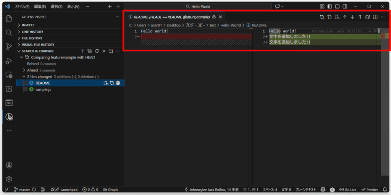Open the 表示(V) menu
The height and width of the screenshot is (195, 391).
(x=73, y=6)
